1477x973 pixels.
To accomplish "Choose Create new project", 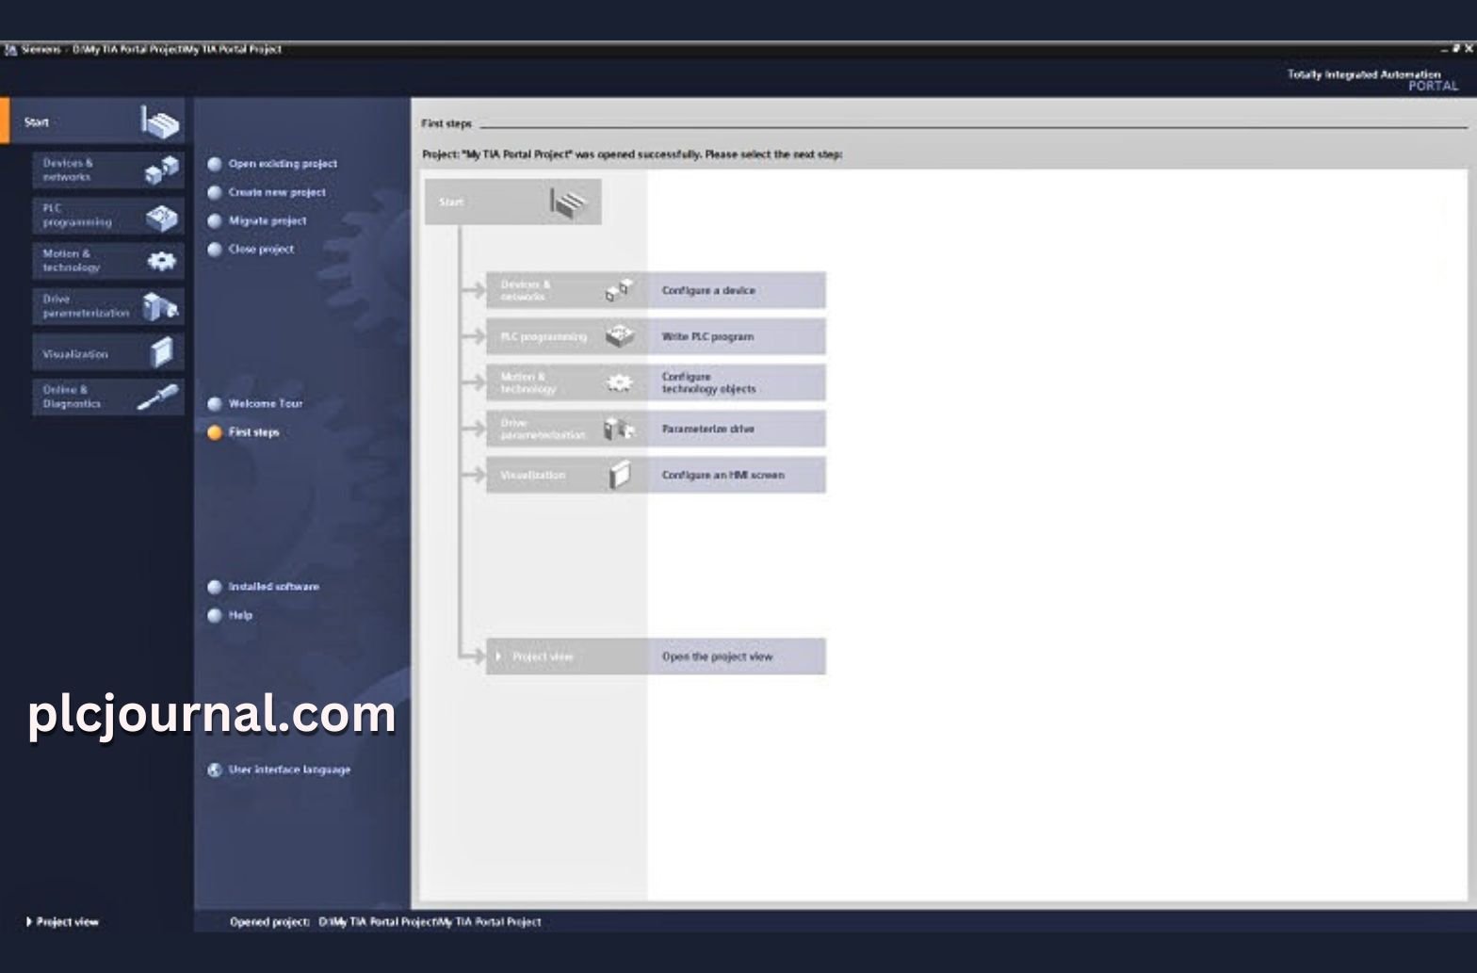I will (x=277, y=192).
